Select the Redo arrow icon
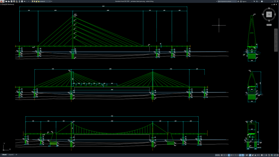 tap(29, 2)
